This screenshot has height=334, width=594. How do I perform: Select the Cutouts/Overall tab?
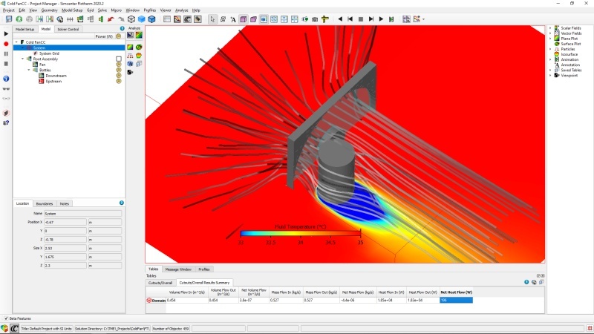160,283
